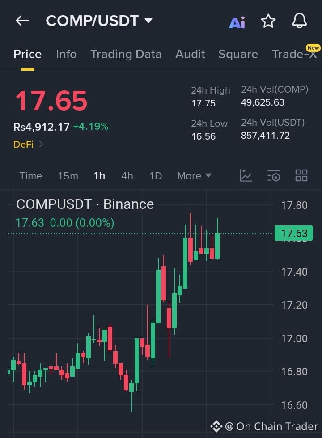Image resolution: width=322 pixels, height=438 pixels.
Task: Select the 4h timeframe
Action: pos(127,176)
